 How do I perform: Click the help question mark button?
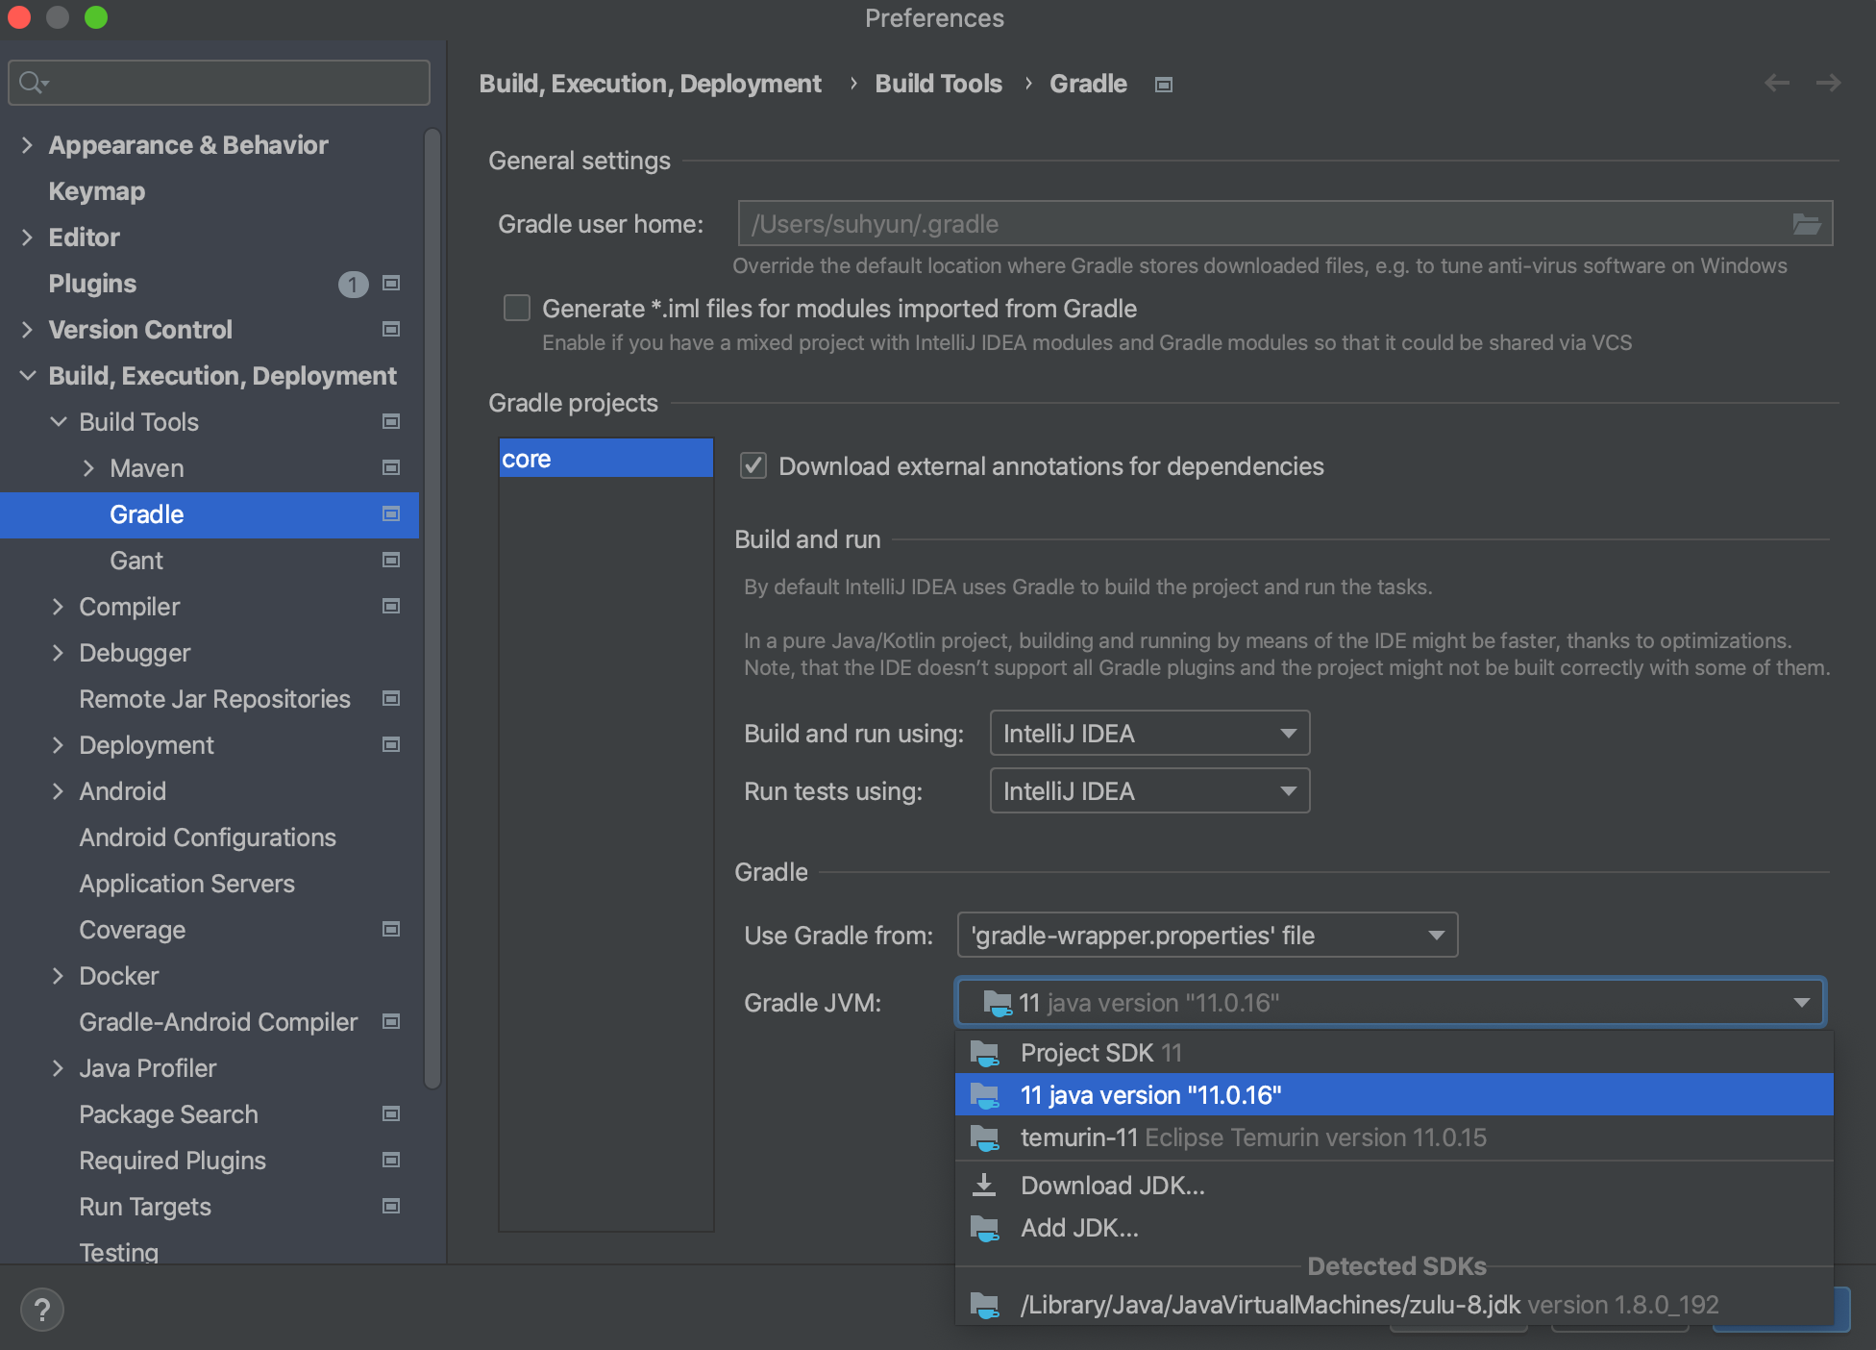41,1309
